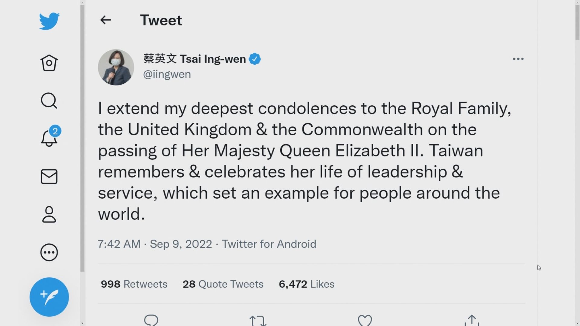Screen dimensions: 580x326
Task: Open the Home timeline icon
Action: [49, 63]
